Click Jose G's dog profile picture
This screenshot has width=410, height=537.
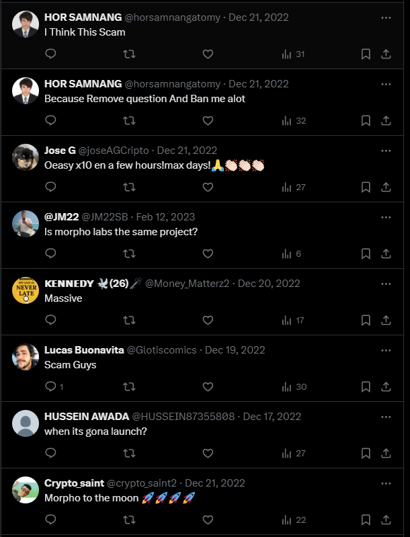[x=26, y=158]
